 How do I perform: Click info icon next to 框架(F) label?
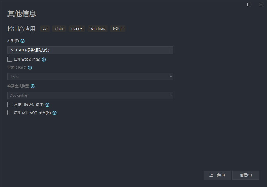22,41
